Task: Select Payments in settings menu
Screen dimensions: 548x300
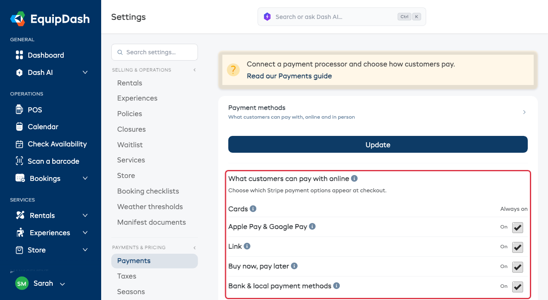Action: pos(154,261)
